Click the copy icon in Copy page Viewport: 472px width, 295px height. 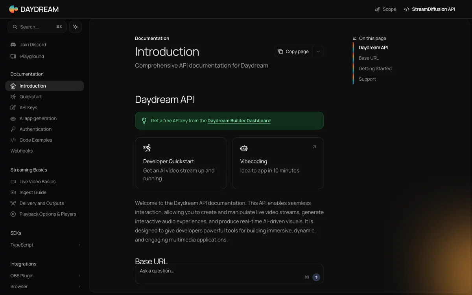point(280,52)
